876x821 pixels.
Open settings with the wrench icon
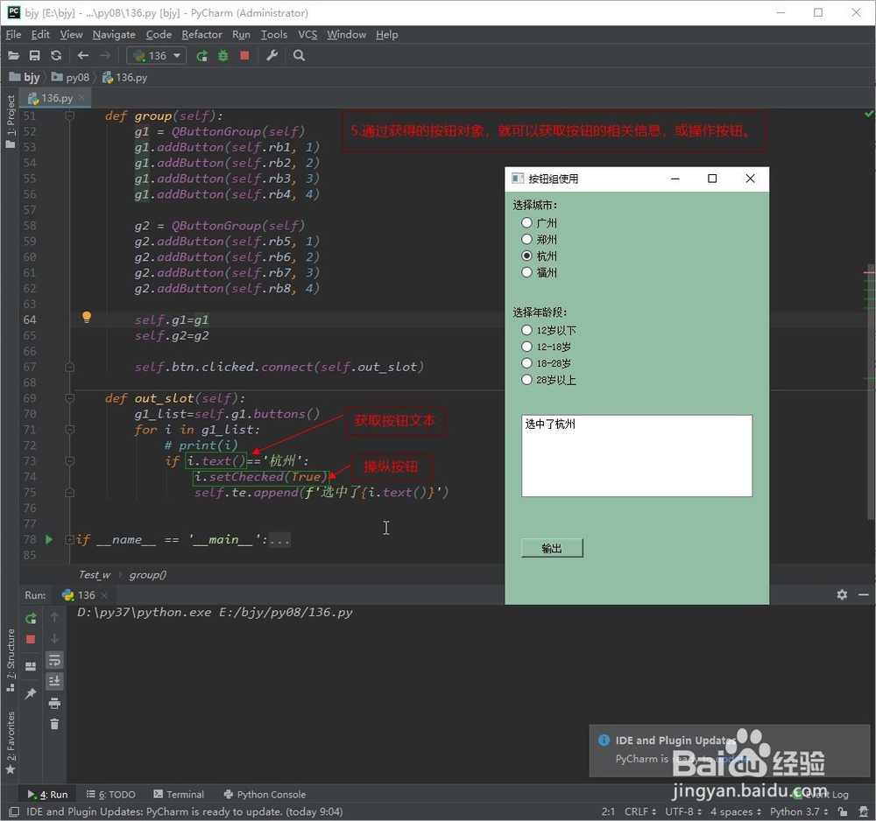272,55
